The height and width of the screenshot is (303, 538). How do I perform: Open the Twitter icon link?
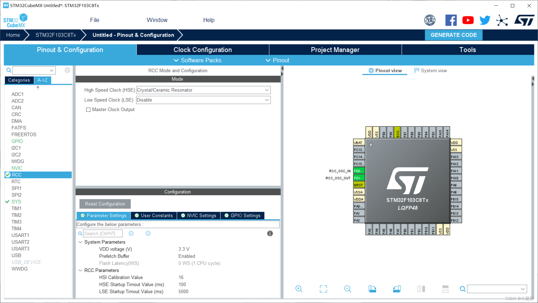coord(485,20)
